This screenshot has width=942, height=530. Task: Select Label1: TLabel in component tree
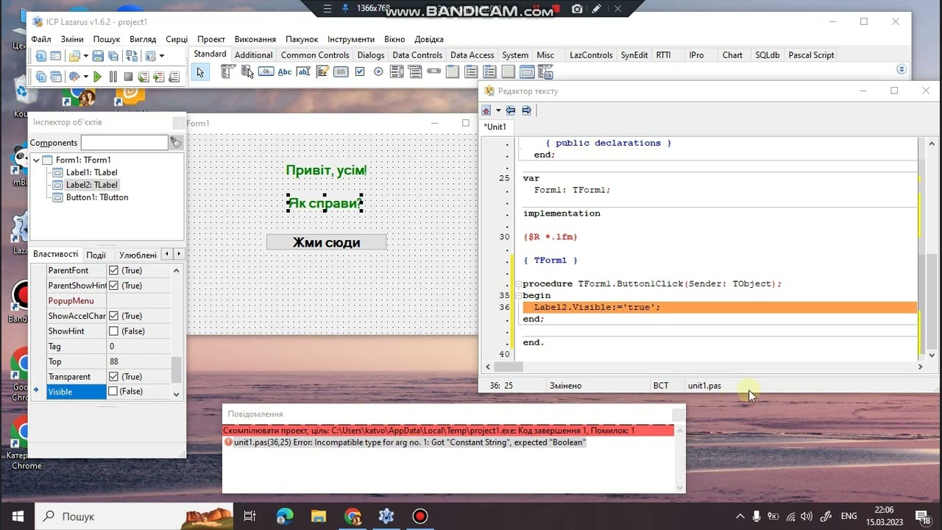91,172
